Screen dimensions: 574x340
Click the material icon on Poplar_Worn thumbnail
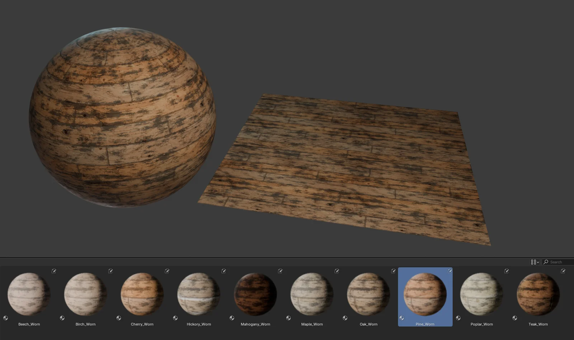(x=457, y=317)
